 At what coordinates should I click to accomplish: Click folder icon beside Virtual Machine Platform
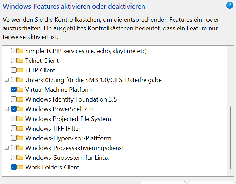pos(20,90)
